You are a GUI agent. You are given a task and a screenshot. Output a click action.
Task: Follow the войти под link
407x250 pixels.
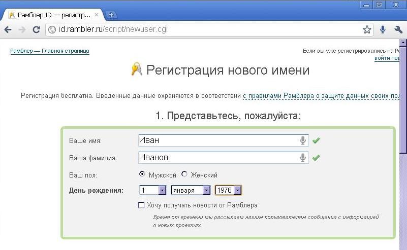tap(387, 58)
